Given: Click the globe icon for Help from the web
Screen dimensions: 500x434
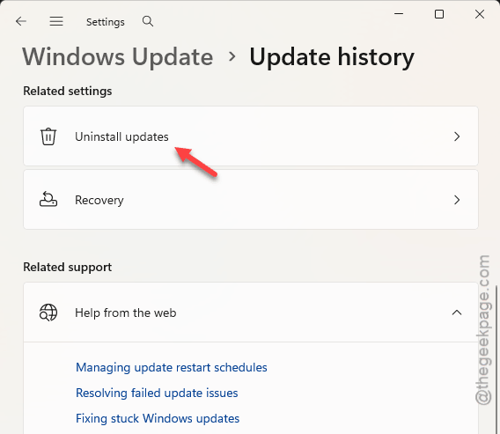Looking at the screenshot, I should 48,313.
